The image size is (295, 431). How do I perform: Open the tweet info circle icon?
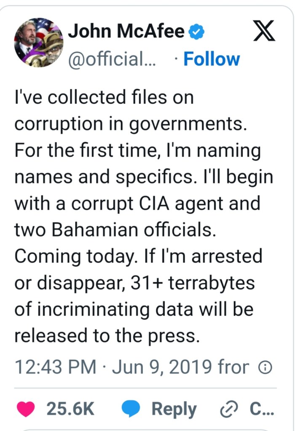pos(265,368)
